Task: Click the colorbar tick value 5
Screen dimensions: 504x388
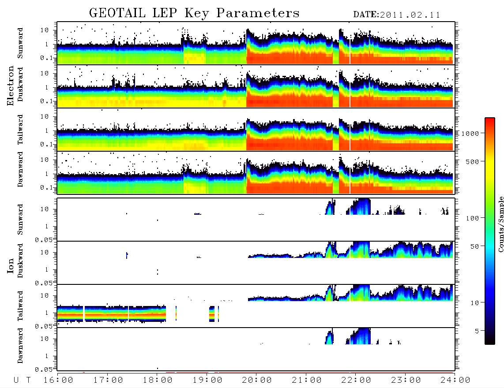Action: coord(477,331)
